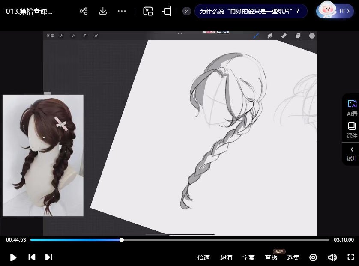The height and width of the screenshot is (266, 359).
Task: Play the paused video
Action: pos(13,257)
